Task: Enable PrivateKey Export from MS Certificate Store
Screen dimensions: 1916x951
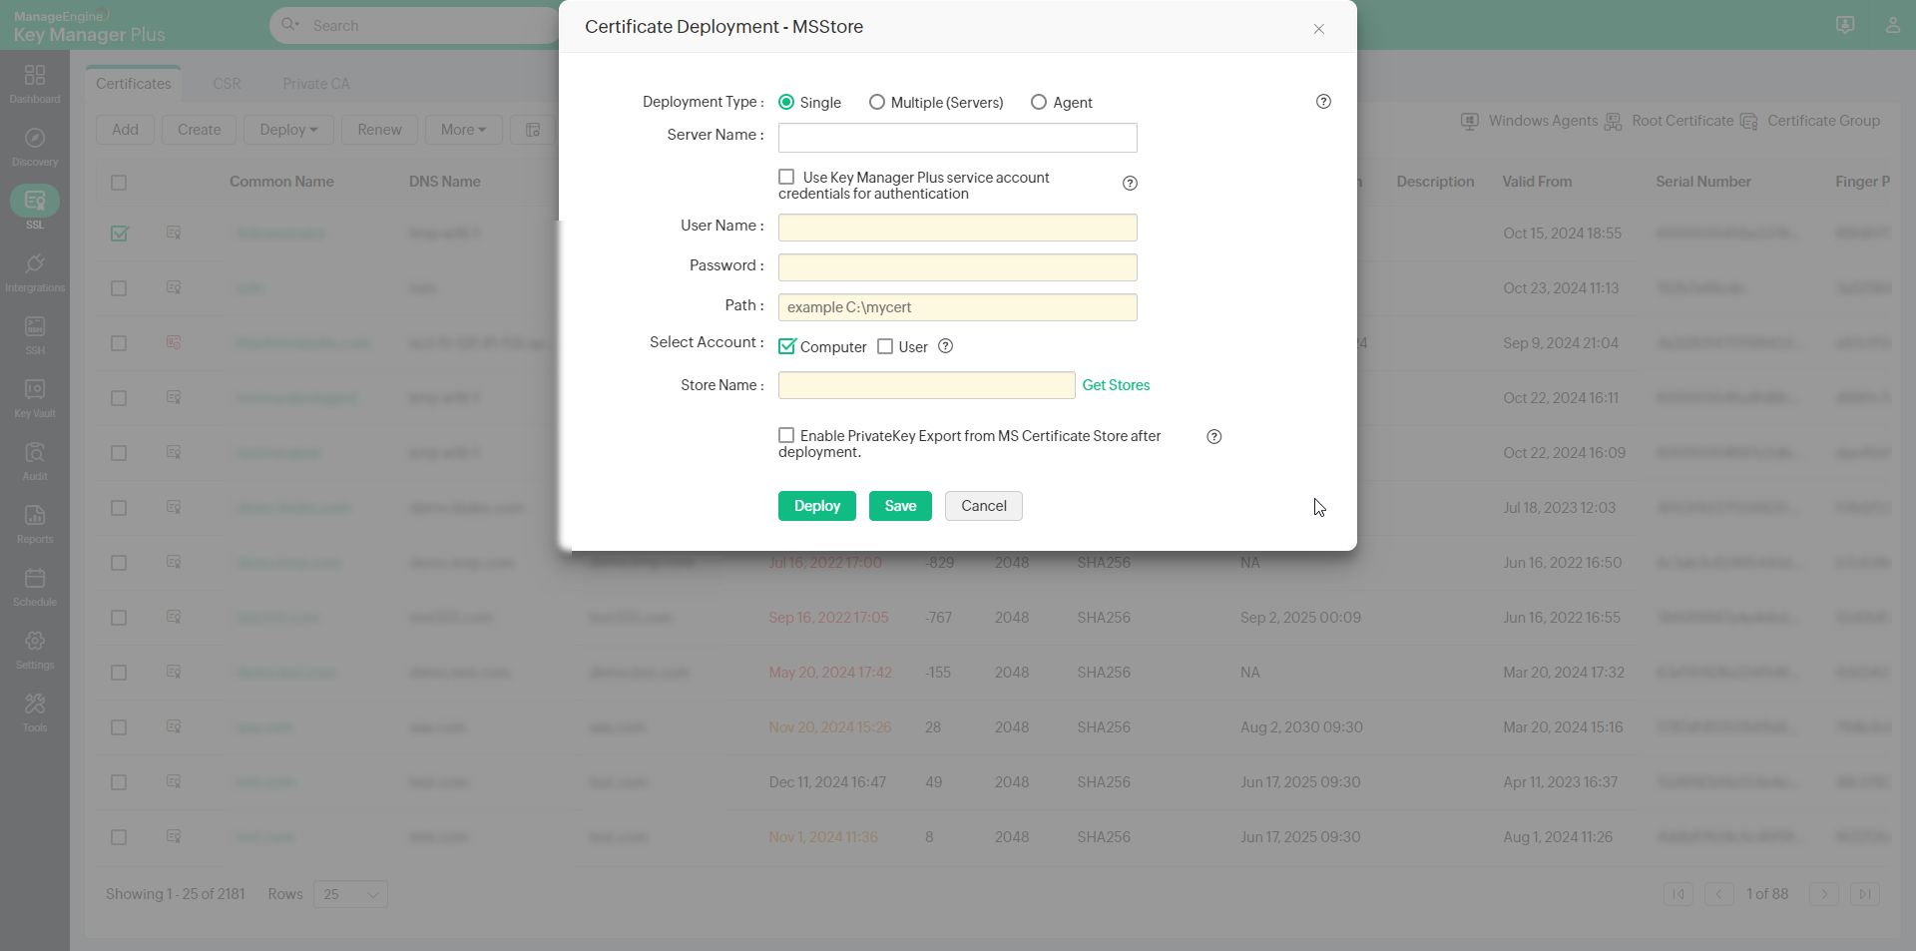Action: (786, 435)
